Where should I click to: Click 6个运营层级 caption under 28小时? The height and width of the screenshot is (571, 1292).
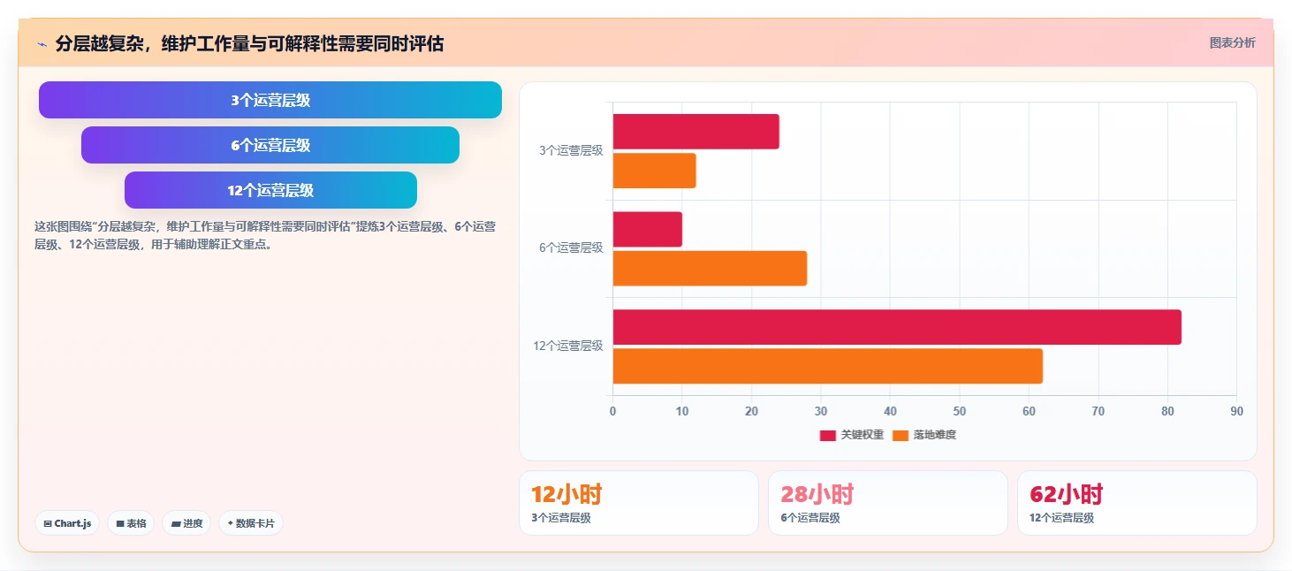tap(810, 518)
